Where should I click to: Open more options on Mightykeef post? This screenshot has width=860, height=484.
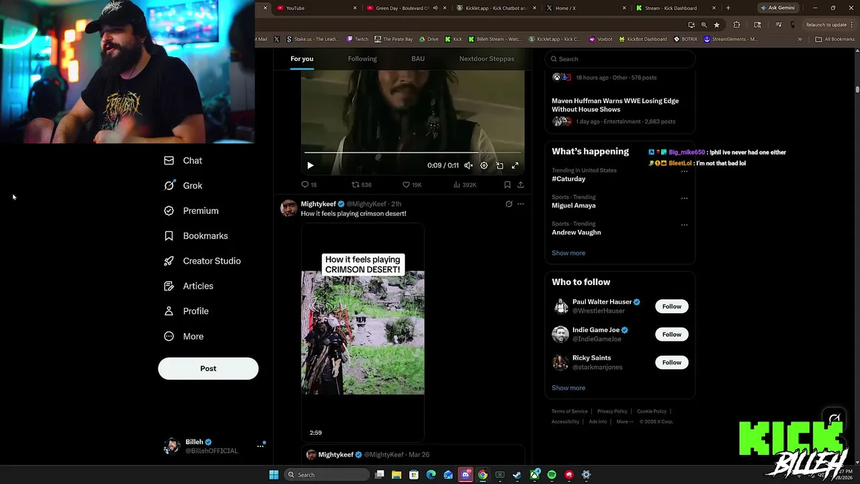click(x=521, y=204)
